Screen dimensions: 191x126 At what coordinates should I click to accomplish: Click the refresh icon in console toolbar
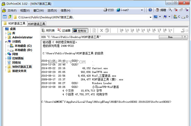coord(94,30)
